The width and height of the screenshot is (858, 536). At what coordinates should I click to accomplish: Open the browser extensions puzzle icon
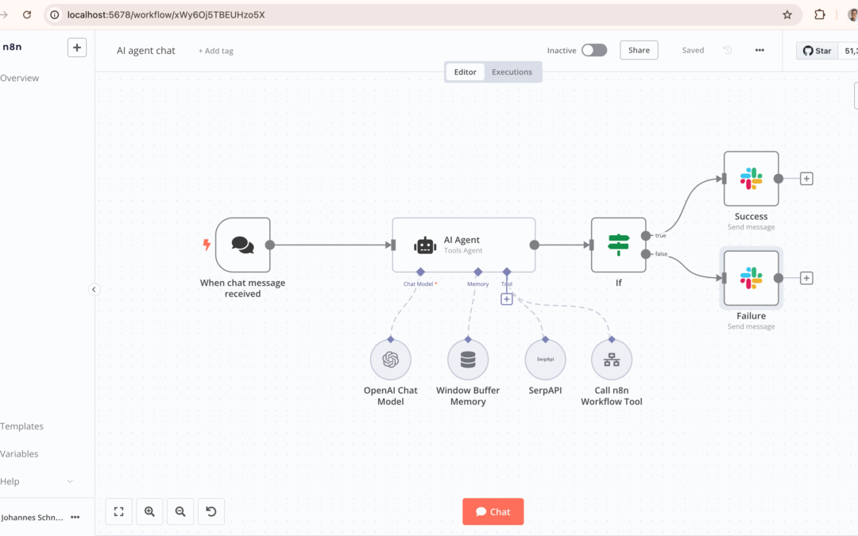click(819, 15)
